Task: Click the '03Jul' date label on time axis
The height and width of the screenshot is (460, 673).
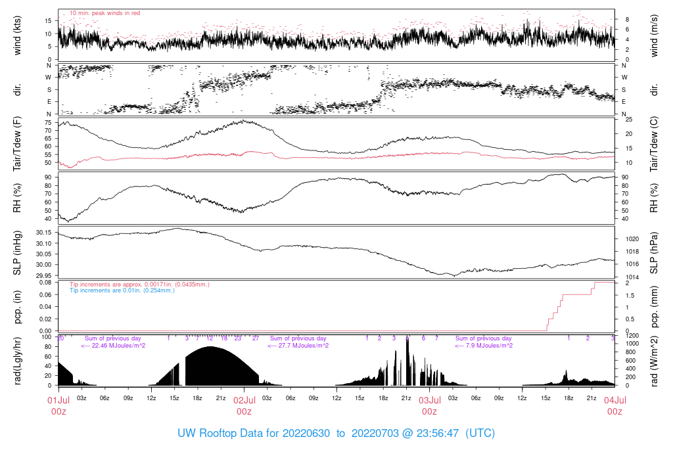Action: 430,400
